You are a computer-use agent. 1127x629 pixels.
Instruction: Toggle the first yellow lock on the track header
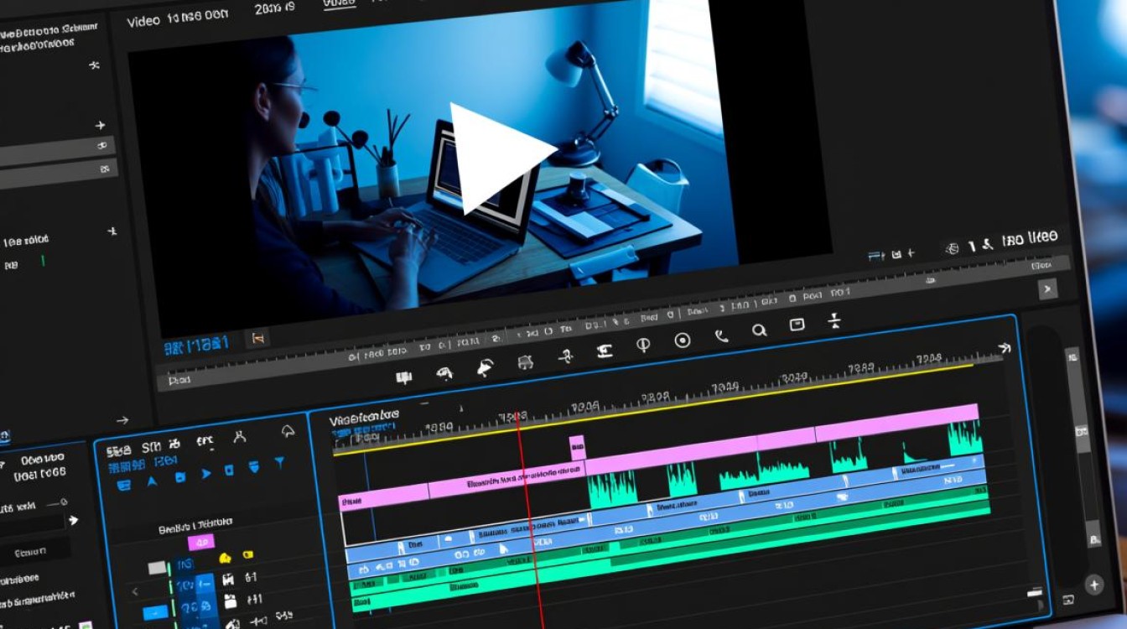225,558
